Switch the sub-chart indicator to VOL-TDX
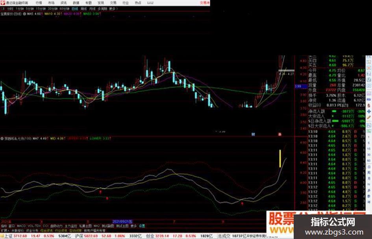The width and height of the screenshot is (372, 239). pos(34,226)
